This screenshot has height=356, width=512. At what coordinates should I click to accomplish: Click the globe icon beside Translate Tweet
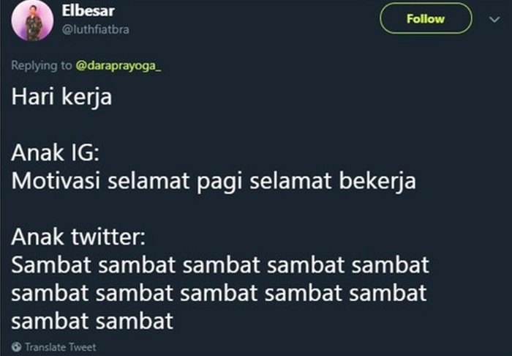pos(16,346)
